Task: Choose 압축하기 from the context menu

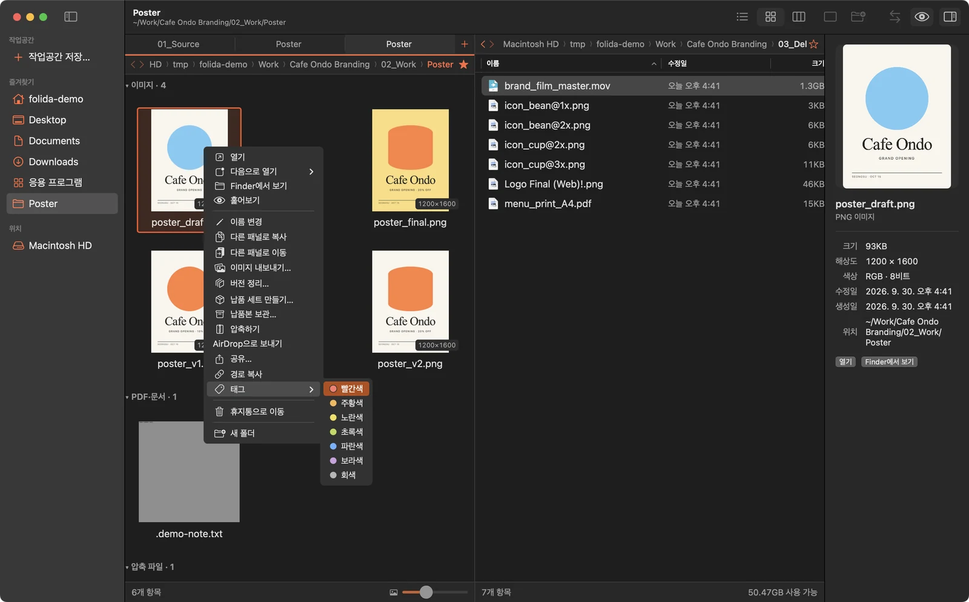Action: pyautogui.click(x=262, y=329)
